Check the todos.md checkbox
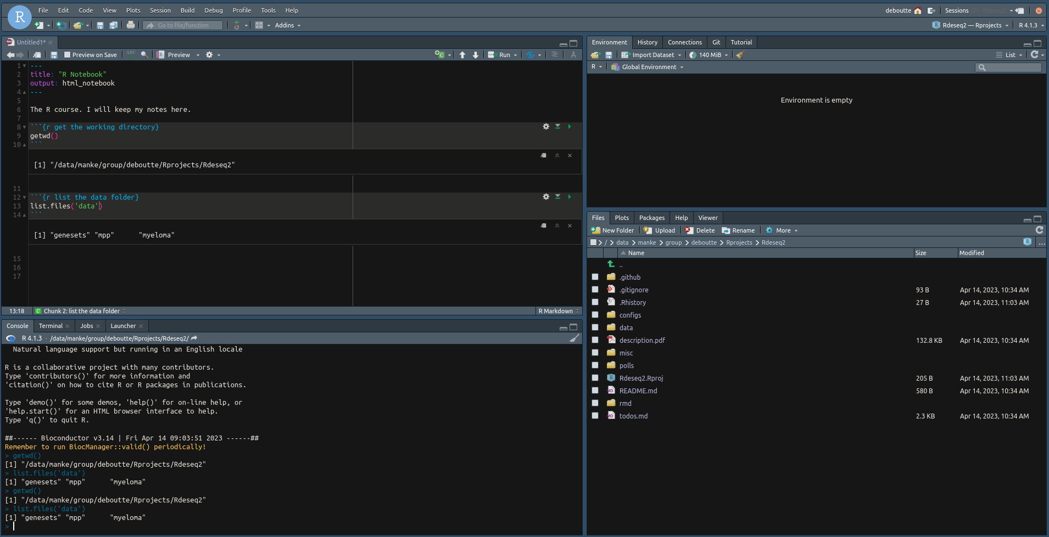This screenshot has width=1049, height=537. pos(595,416)
